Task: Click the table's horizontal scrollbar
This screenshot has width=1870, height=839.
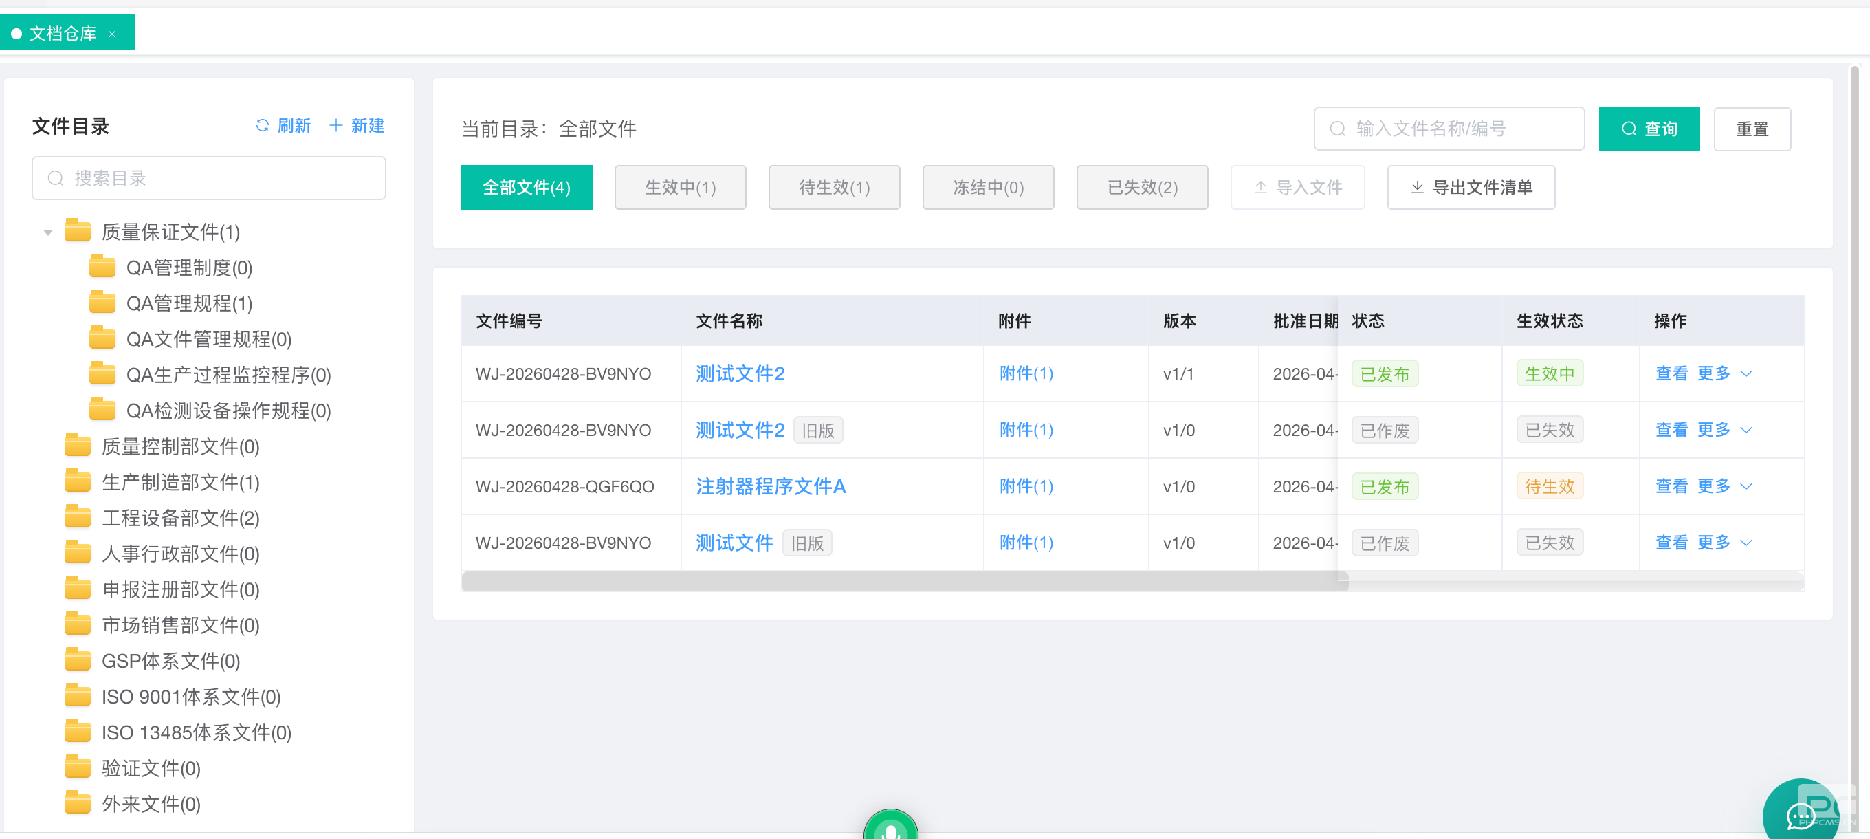Action: point(904,581)
